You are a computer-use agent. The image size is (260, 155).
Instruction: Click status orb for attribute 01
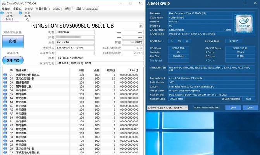click(x=5, y=75)
